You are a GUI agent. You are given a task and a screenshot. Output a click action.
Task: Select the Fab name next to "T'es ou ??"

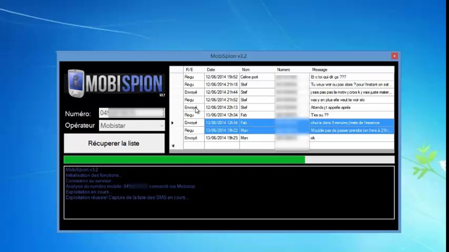point(257,115)
